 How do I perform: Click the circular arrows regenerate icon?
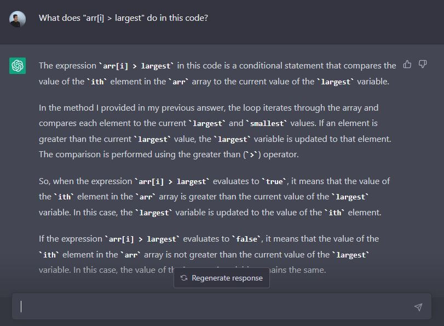pos(184,278)
